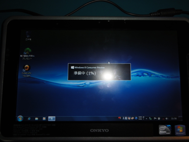Viewport: 189px width, 142px height.
Task: Open language bar options small down arrow
Action: [x=144, y=119]
